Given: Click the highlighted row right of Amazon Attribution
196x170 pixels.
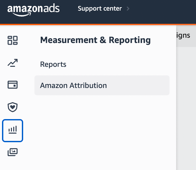Looking at the screenshot, I should pos(137,85).
